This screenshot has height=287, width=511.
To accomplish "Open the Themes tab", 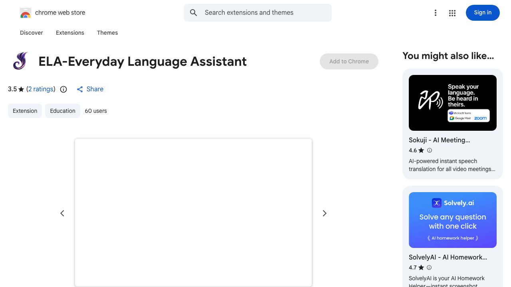I will click(x=107, y=33).
